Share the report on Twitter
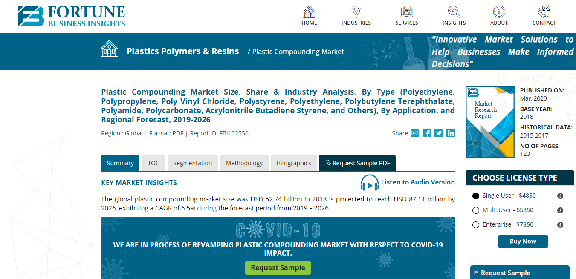 click(x=439, y=133)
